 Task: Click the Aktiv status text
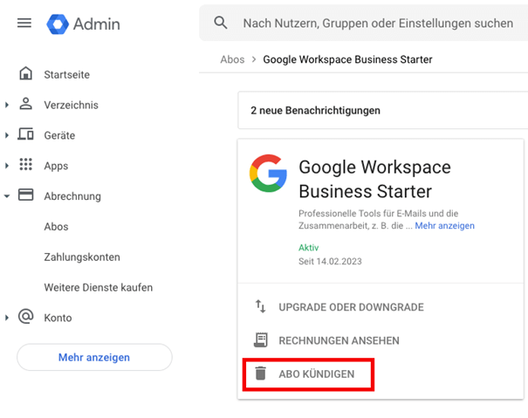click(308, 248)
